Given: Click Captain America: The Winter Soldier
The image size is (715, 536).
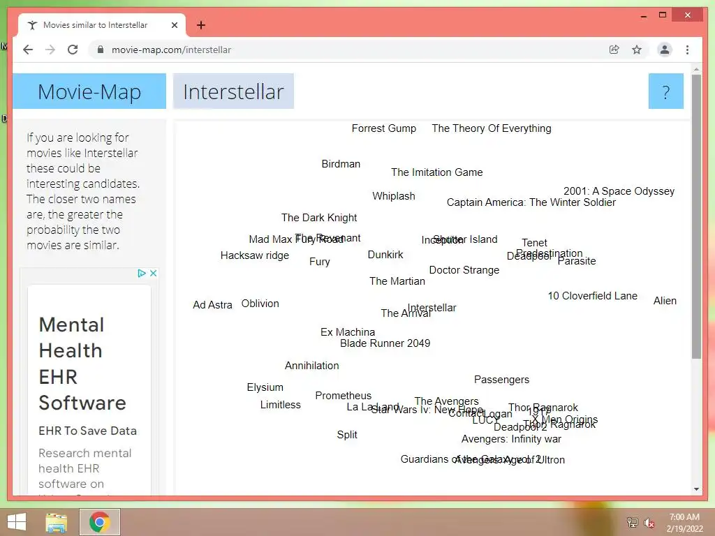Looking at the screenshot, I should click(x=531, y=202).
